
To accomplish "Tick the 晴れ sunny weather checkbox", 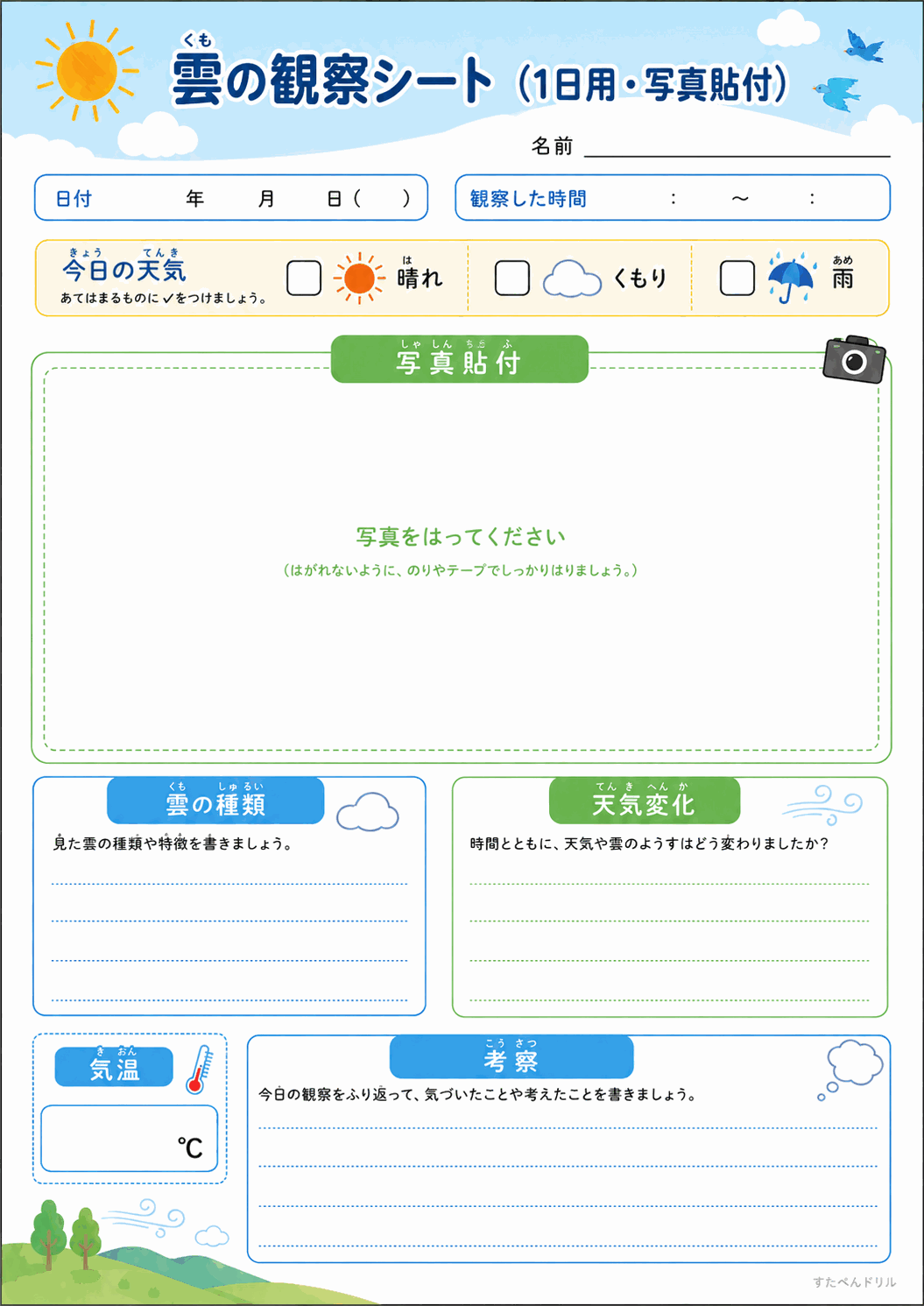I will (304, 278).
